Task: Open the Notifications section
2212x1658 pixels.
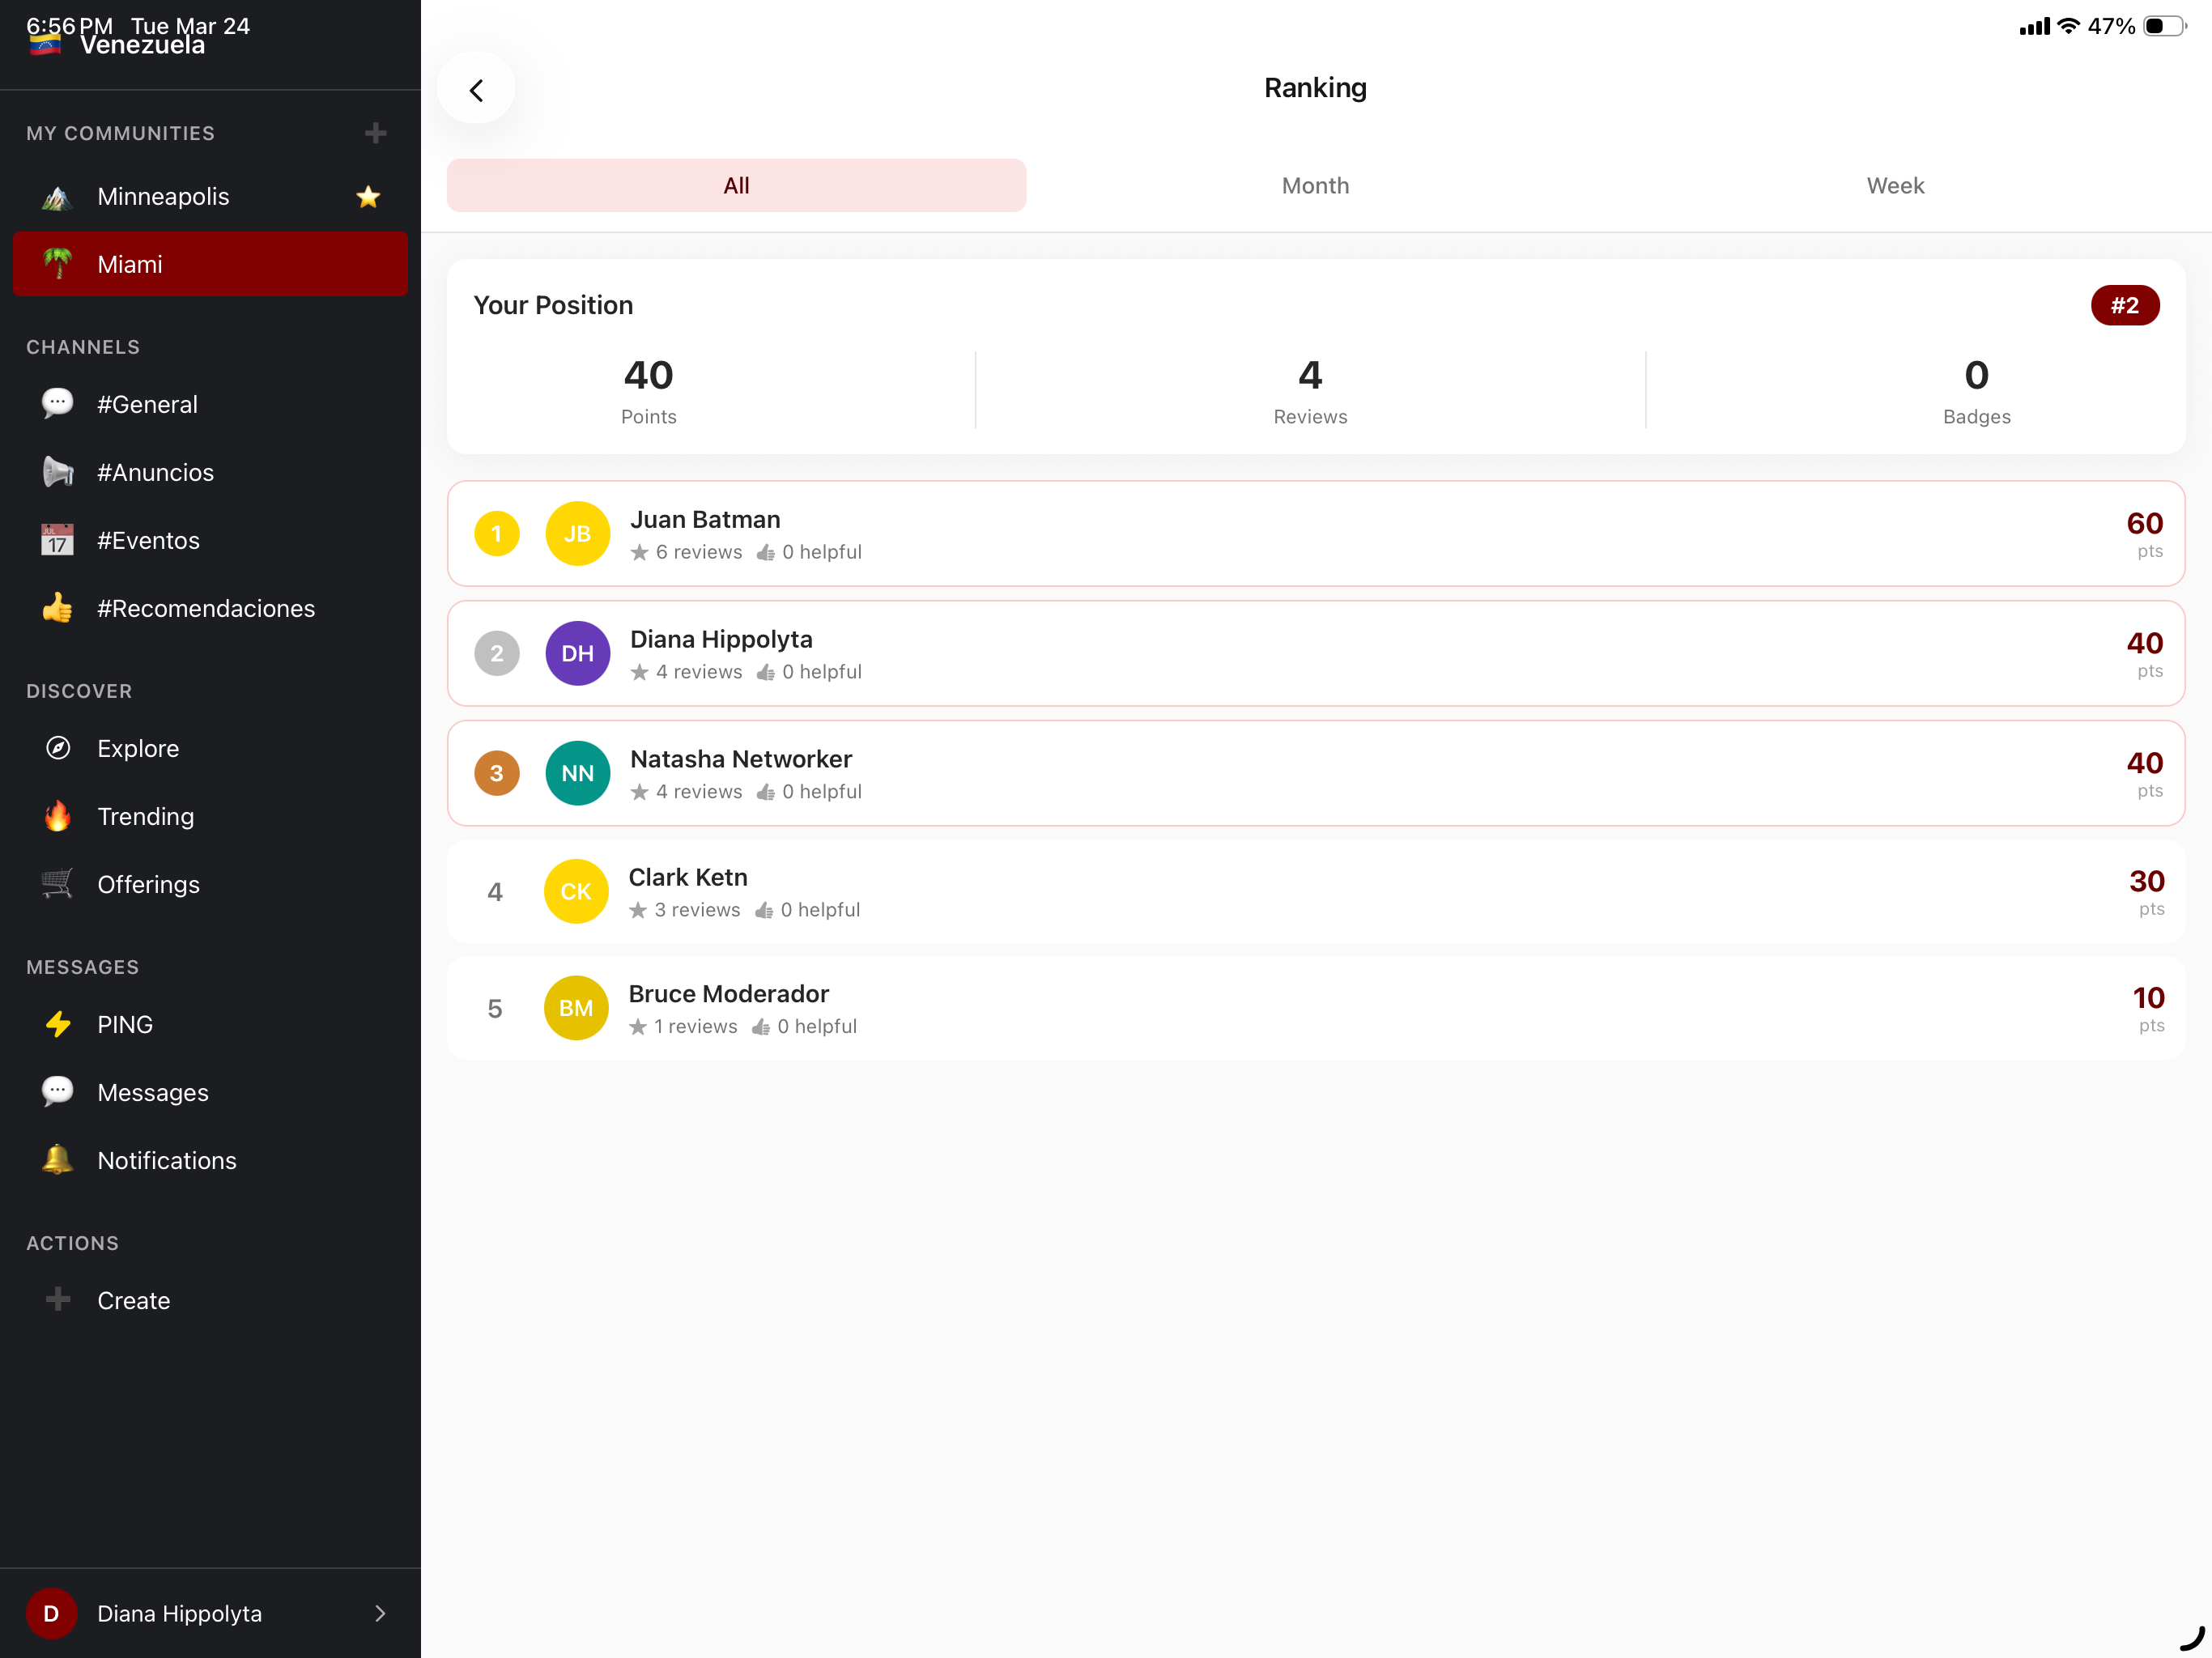Action: (x=210, y=1160)
